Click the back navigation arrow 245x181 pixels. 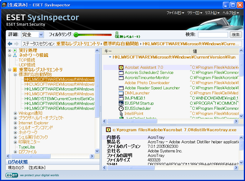click(x=10, y=44)
